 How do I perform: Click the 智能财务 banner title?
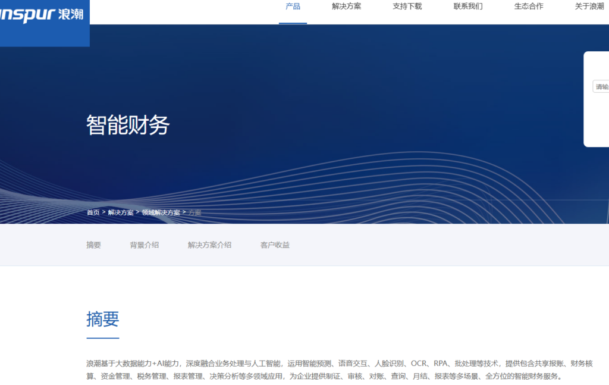(x=128, y=124)
